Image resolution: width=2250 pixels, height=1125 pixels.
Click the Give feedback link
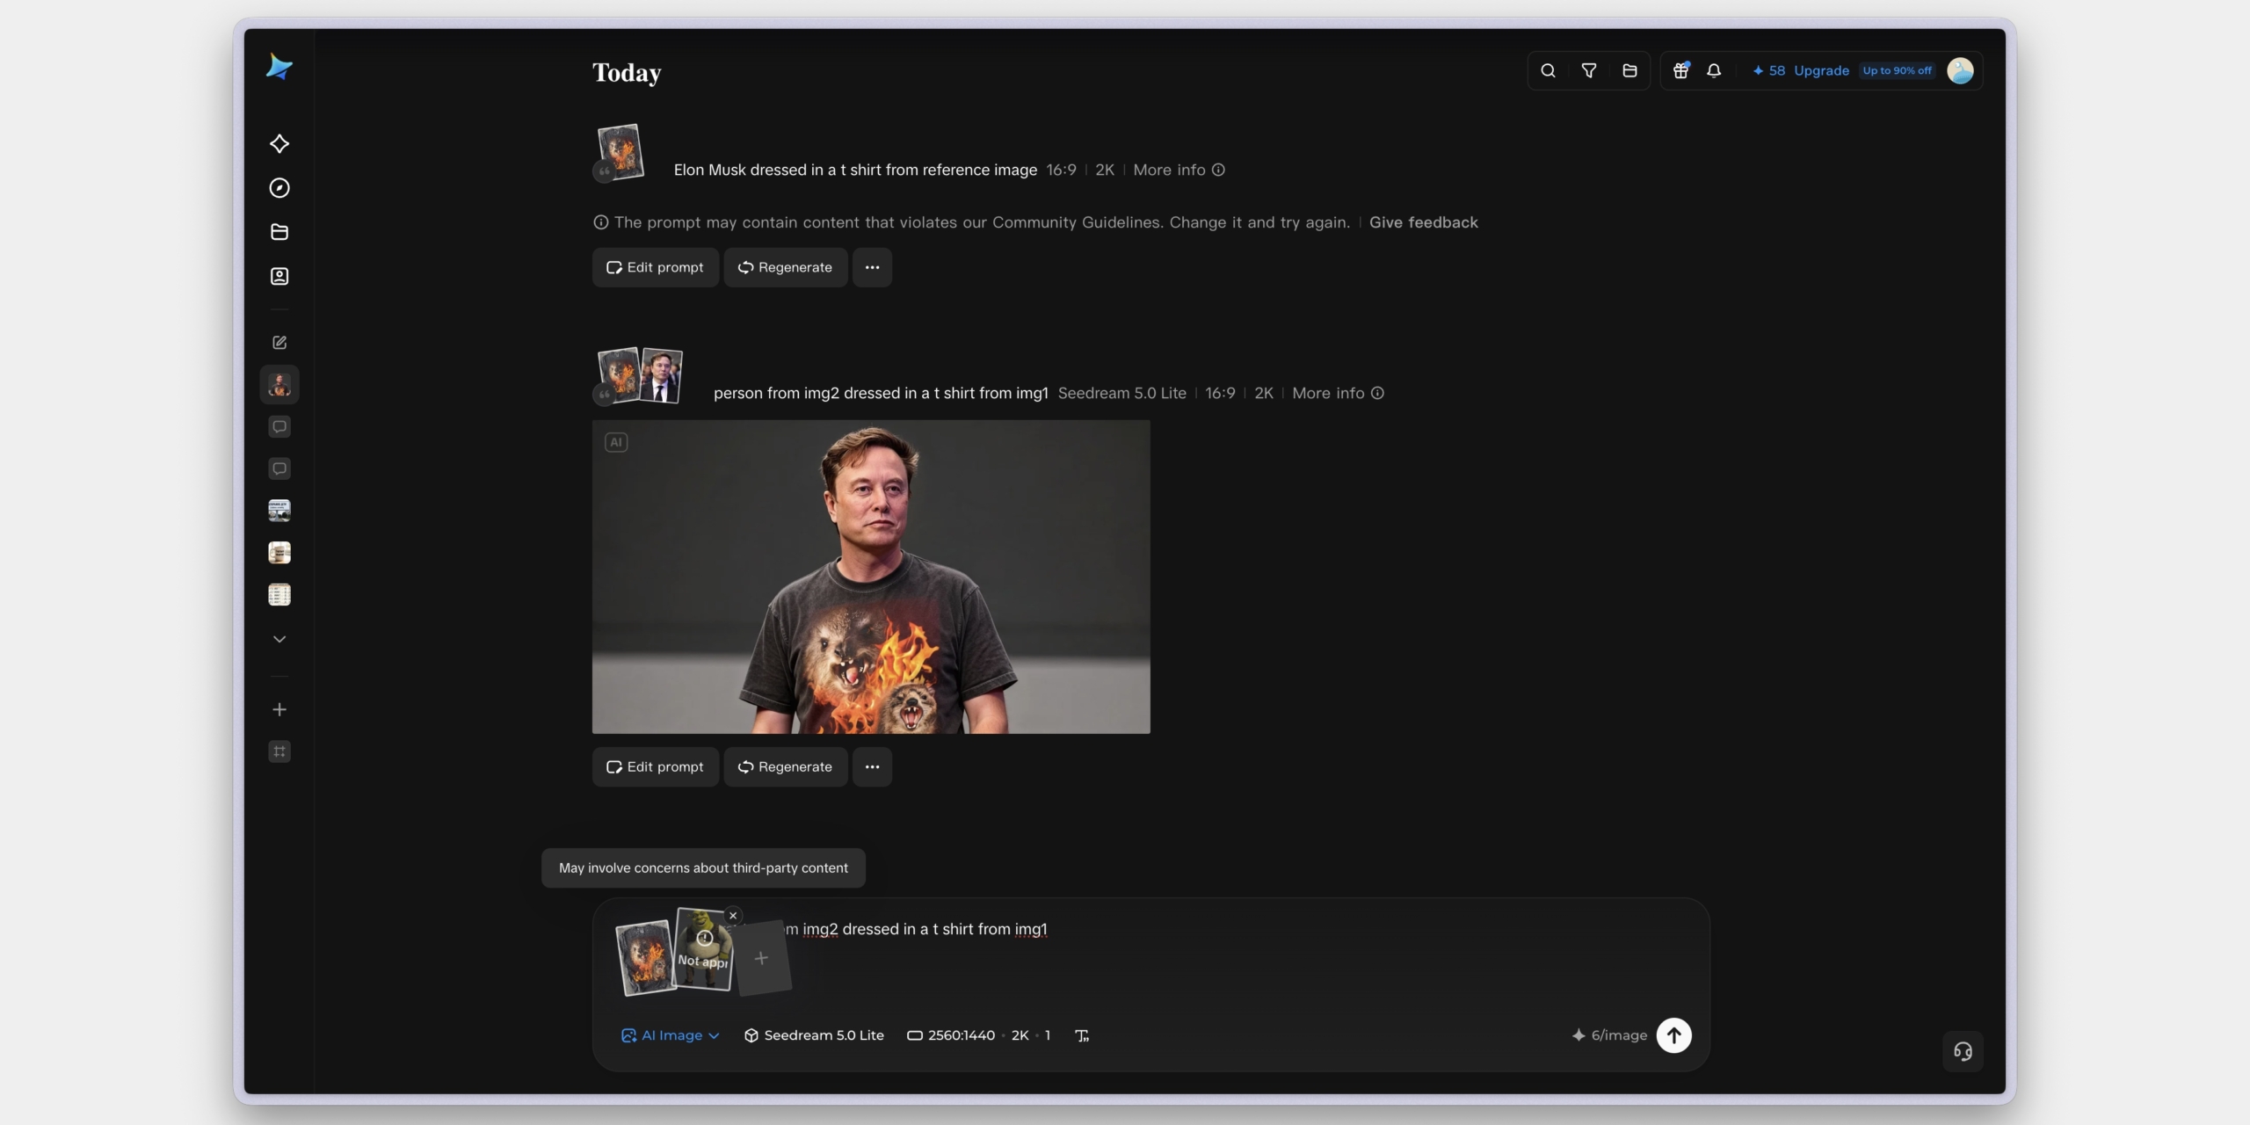(1424, 222)
